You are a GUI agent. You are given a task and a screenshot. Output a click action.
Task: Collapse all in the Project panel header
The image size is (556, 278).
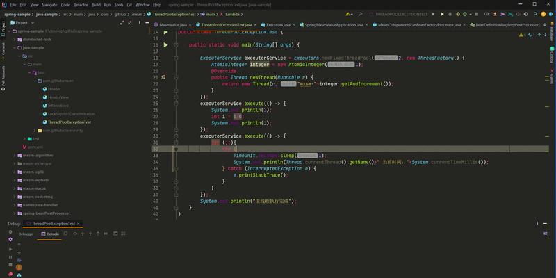tap(131, 22)
